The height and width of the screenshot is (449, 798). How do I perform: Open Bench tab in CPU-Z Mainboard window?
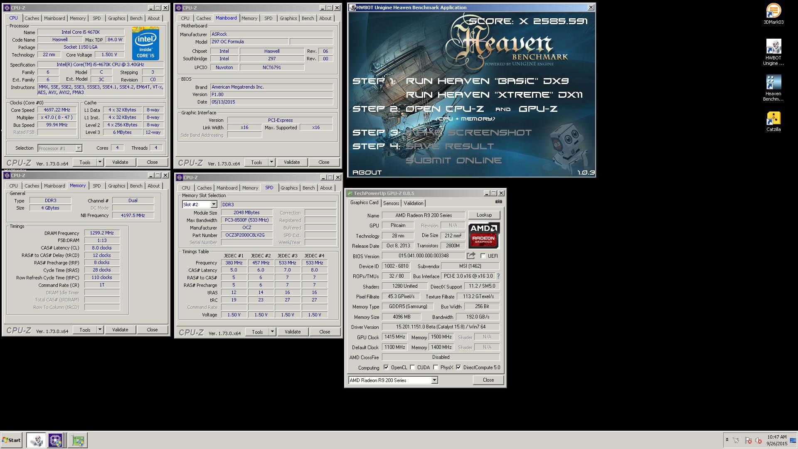(308, 18)
